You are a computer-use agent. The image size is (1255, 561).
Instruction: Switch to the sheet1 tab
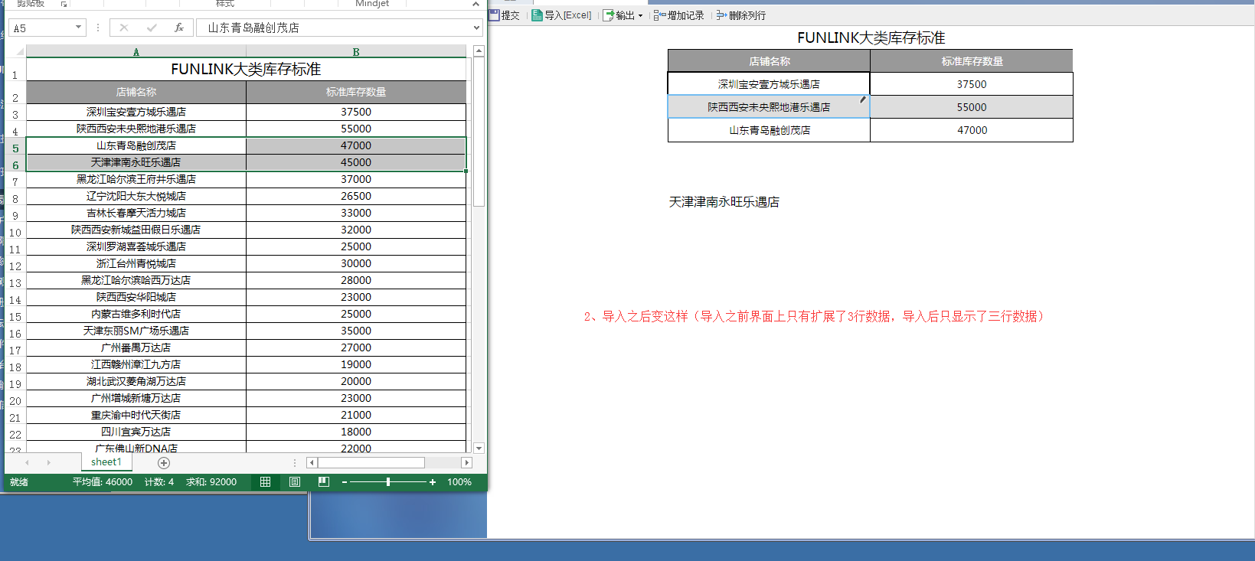106,462
